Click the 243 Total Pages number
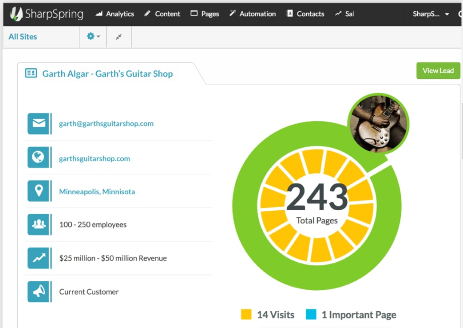The image size is (463, 328). click(317, 197)
